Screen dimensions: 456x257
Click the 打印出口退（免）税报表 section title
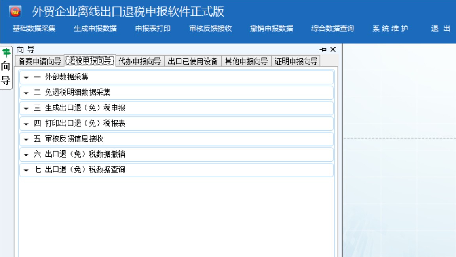[85, 123]
